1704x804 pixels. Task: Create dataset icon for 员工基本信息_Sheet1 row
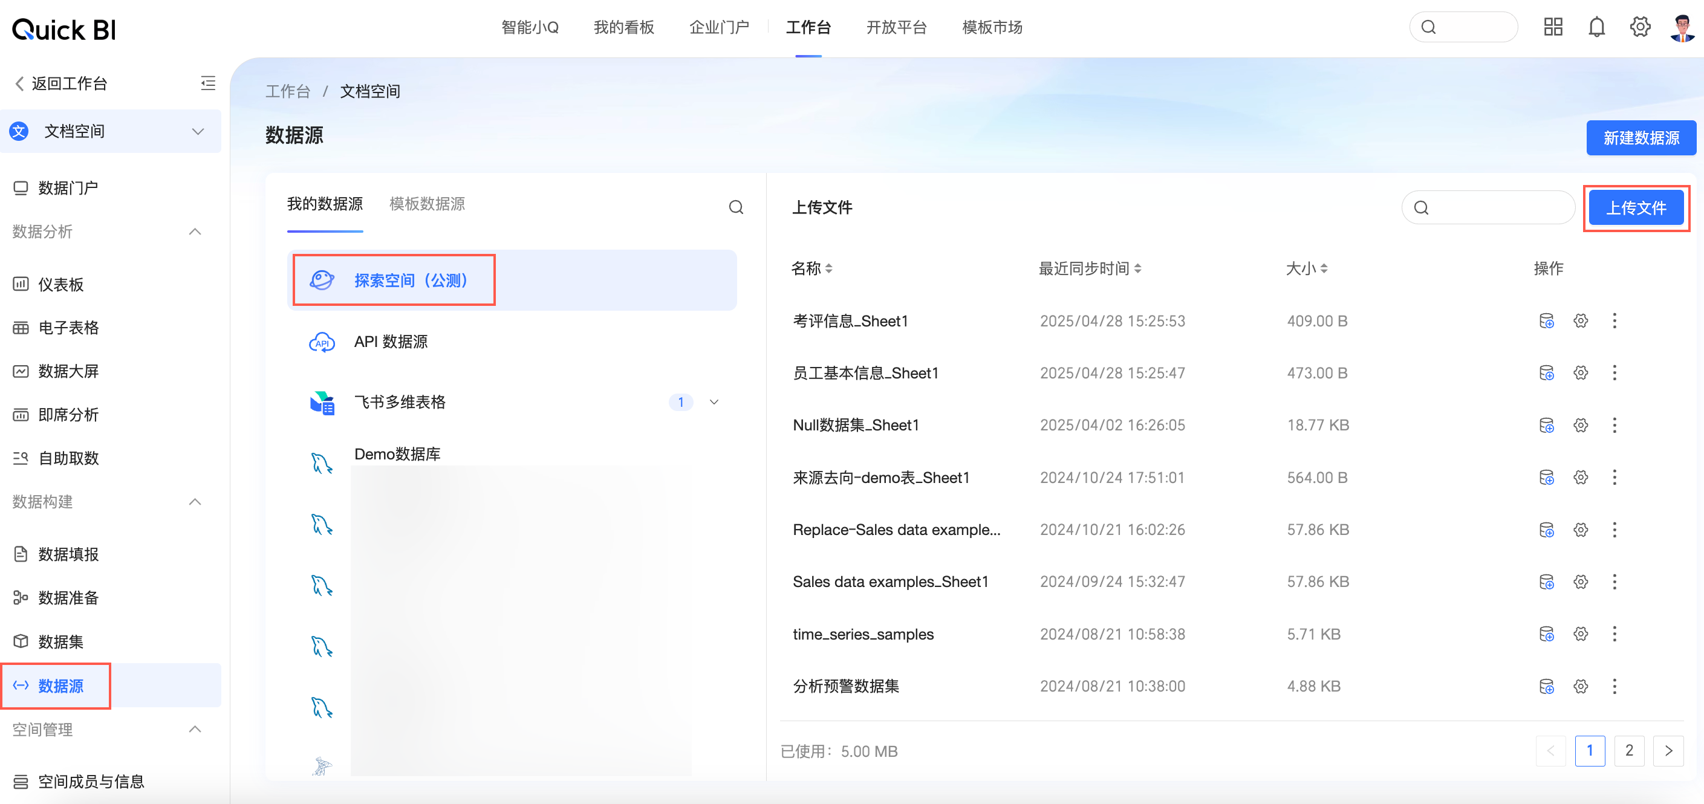tap(1546, 373)
